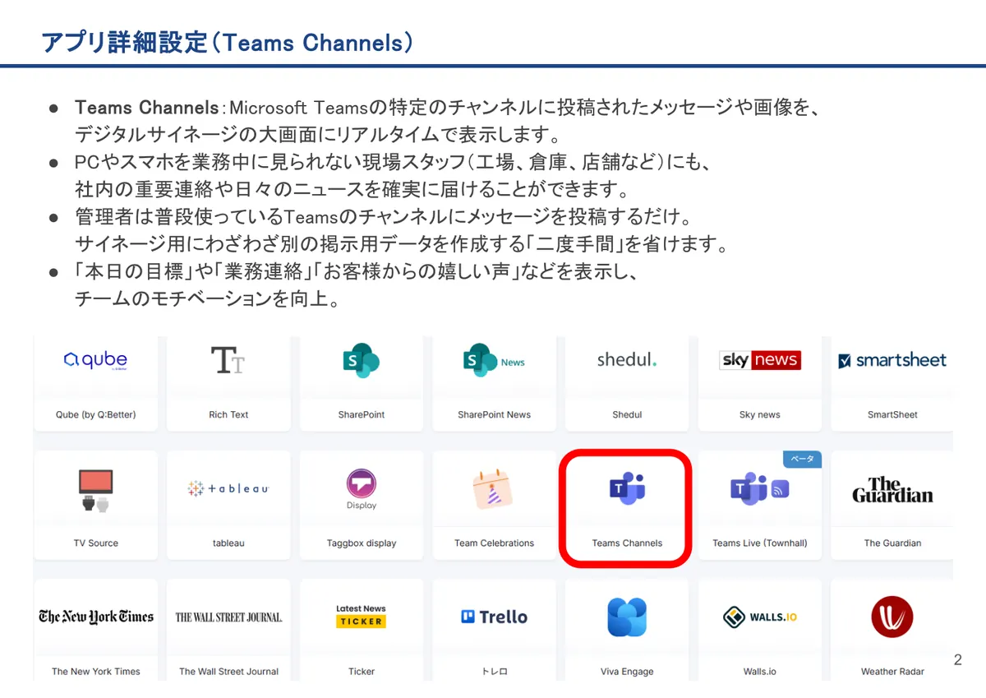
Task: Open the Trello app logo
Action: pyautogui.click(x=495, y=617)
